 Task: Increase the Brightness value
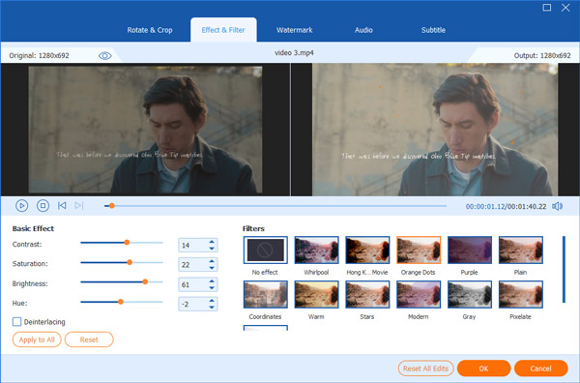212,281
